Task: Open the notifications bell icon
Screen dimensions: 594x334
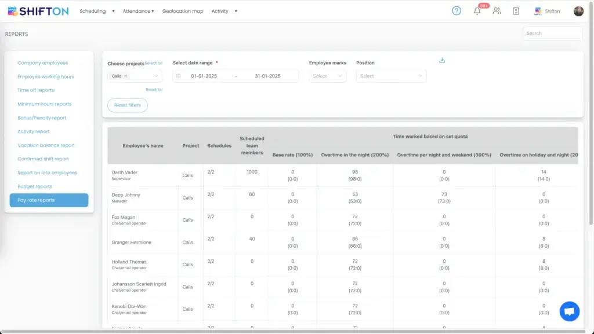Action: click(477, 11)
